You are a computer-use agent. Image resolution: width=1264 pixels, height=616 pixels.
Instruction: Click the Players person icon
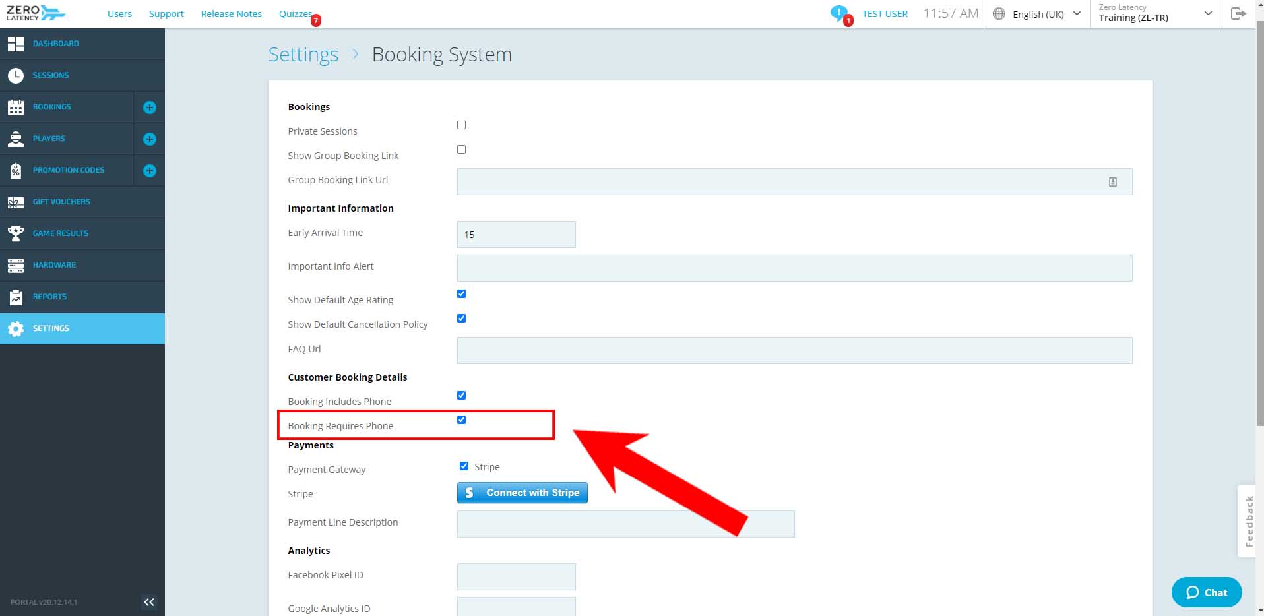pos(16,139)
